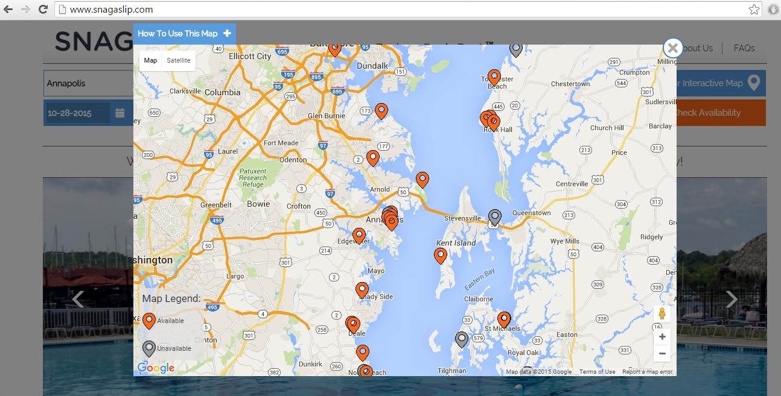
Task: Open the About Us menu item
Action: tap(698, 48)
